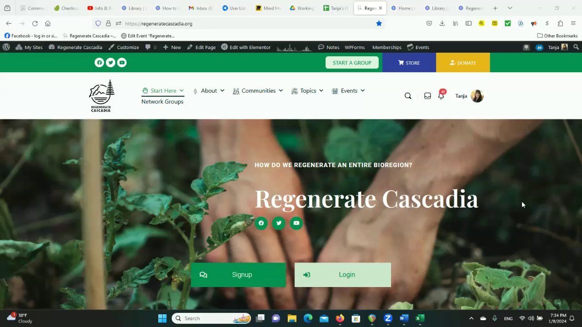This screenshot has height=327, width=582.
Task: Click the site padlock security icon
Action: [108, 24]
